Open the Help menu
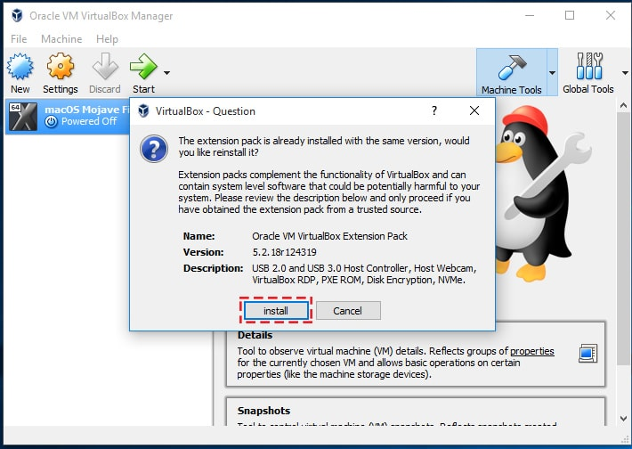Viewport: 632px width, 449px height. [x=107, y=39]
